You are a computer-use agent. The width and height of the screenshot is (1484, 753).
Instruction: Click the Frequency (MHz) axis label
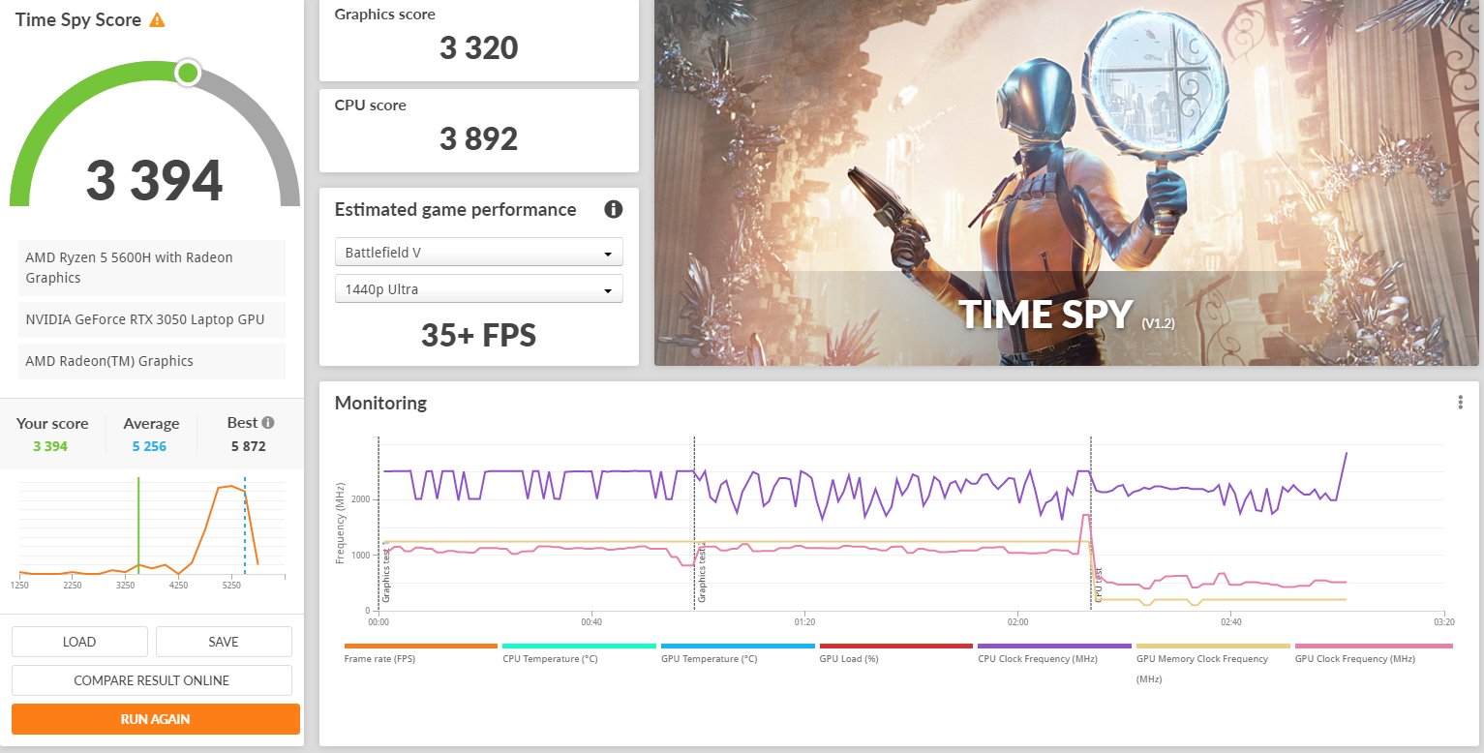tap(341, 523)
